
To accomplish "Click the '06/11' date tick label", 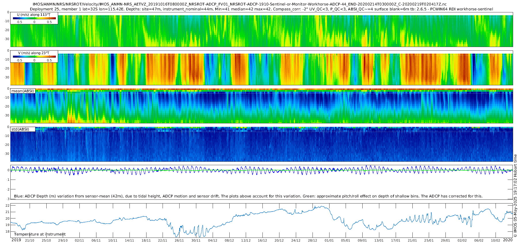I will point(96,241).
